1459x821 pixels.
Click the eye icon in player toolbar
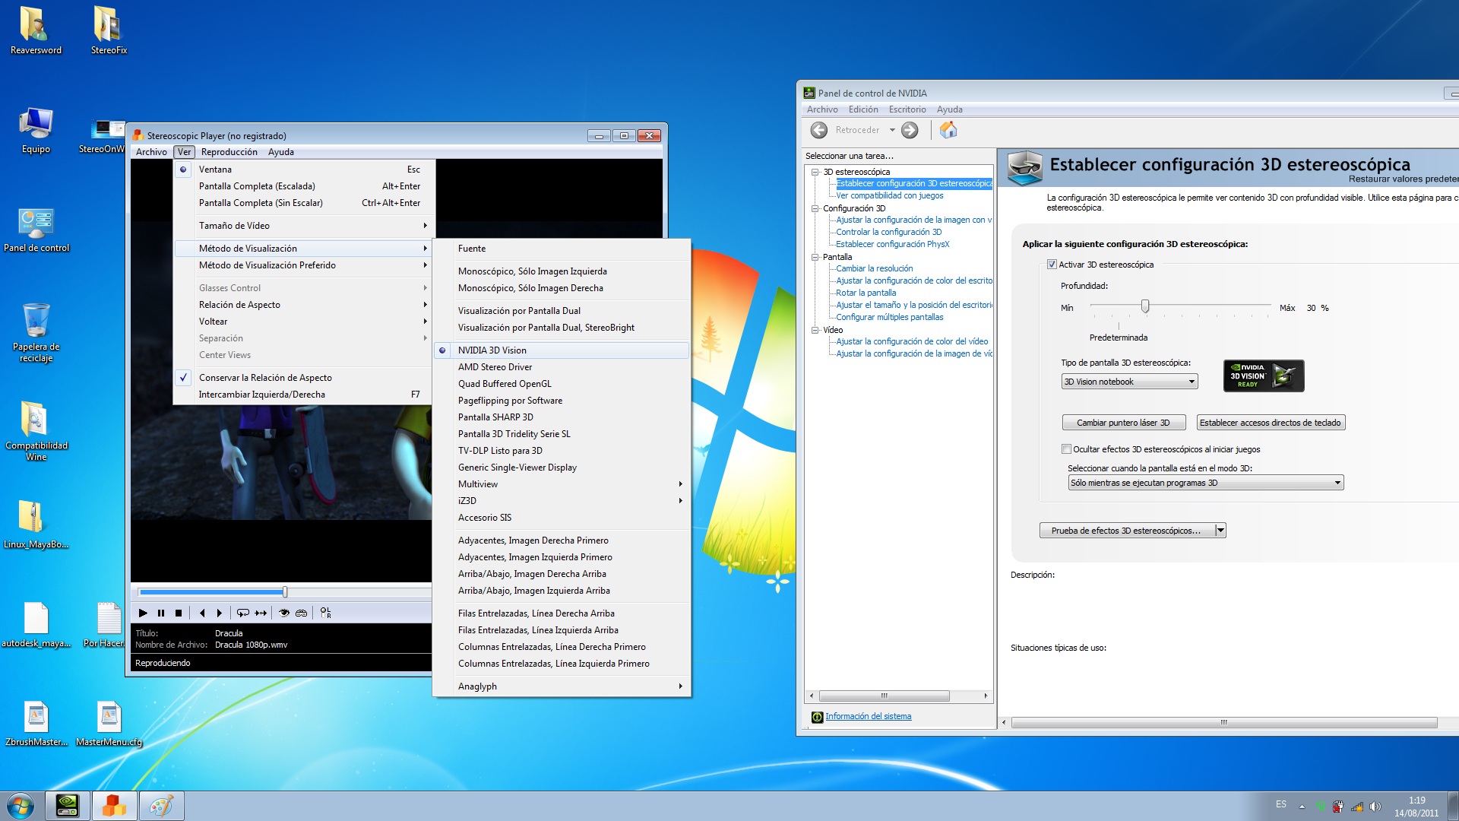pos(283,613)
